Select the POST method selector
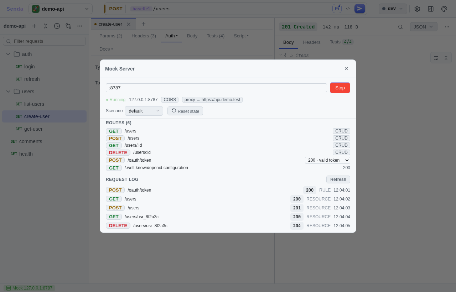456x292 pixels. point(115,9)
